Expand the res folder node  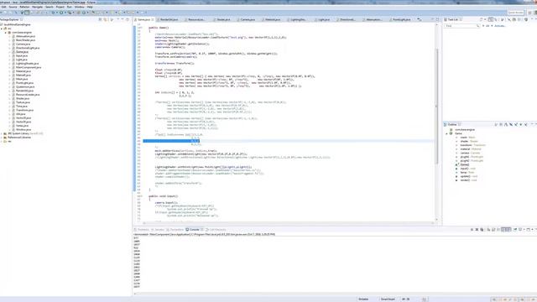click(2, 141)
